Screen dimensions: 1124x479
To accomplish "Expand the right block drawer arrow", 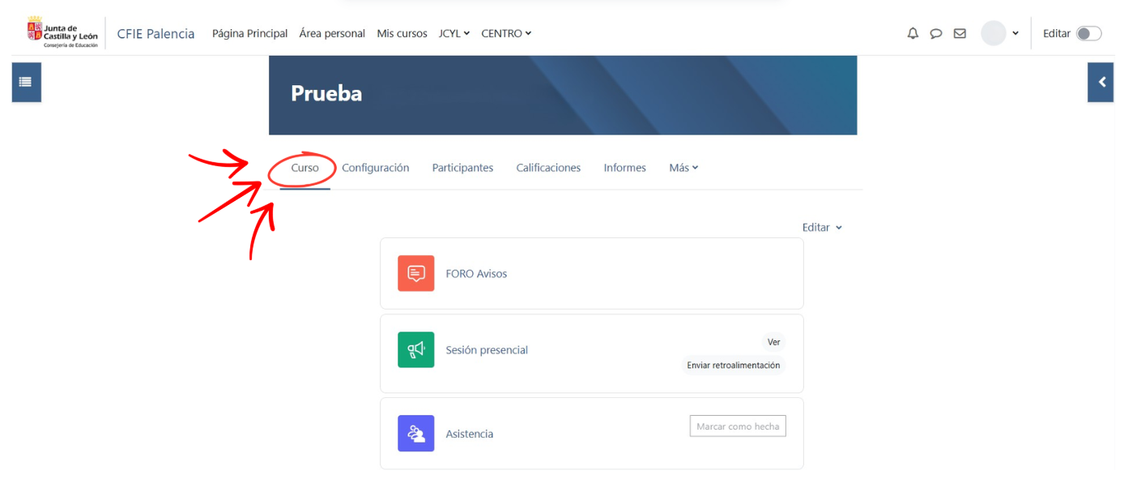I will tap(1101, 82).
